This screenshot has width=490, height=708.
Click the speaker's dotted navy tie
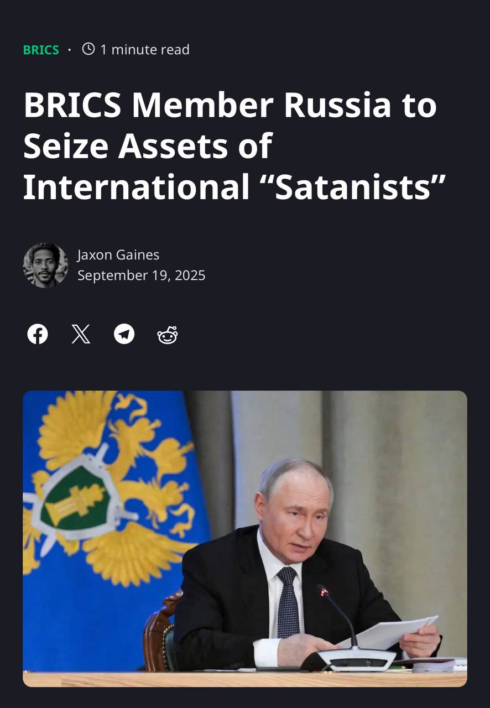(x=288, y=603)
